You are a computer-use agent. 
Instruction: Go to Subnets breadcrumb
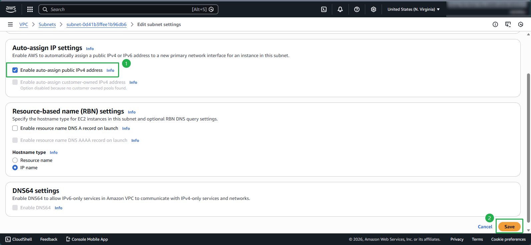(x=47, y=24)
